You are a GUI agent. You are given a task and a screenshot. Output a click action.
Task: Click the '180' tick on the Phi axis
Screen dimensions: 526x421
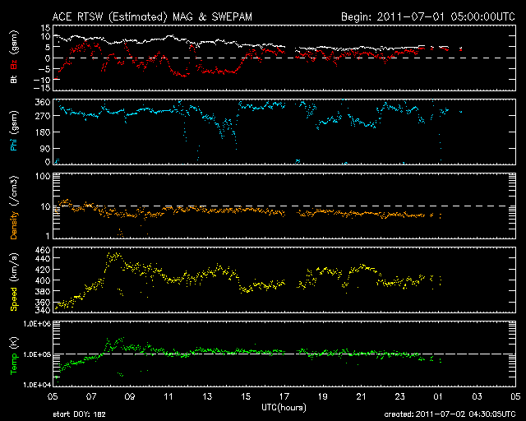click(43, 132)
